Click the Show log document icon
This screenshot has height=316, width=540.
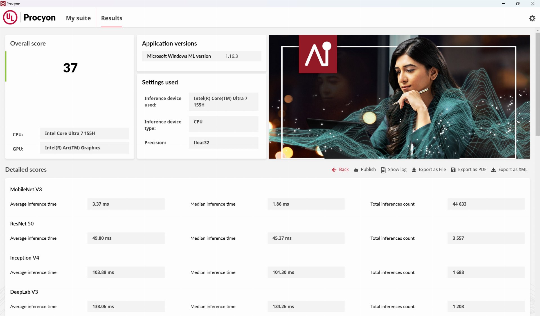click(x=383, y=170)
